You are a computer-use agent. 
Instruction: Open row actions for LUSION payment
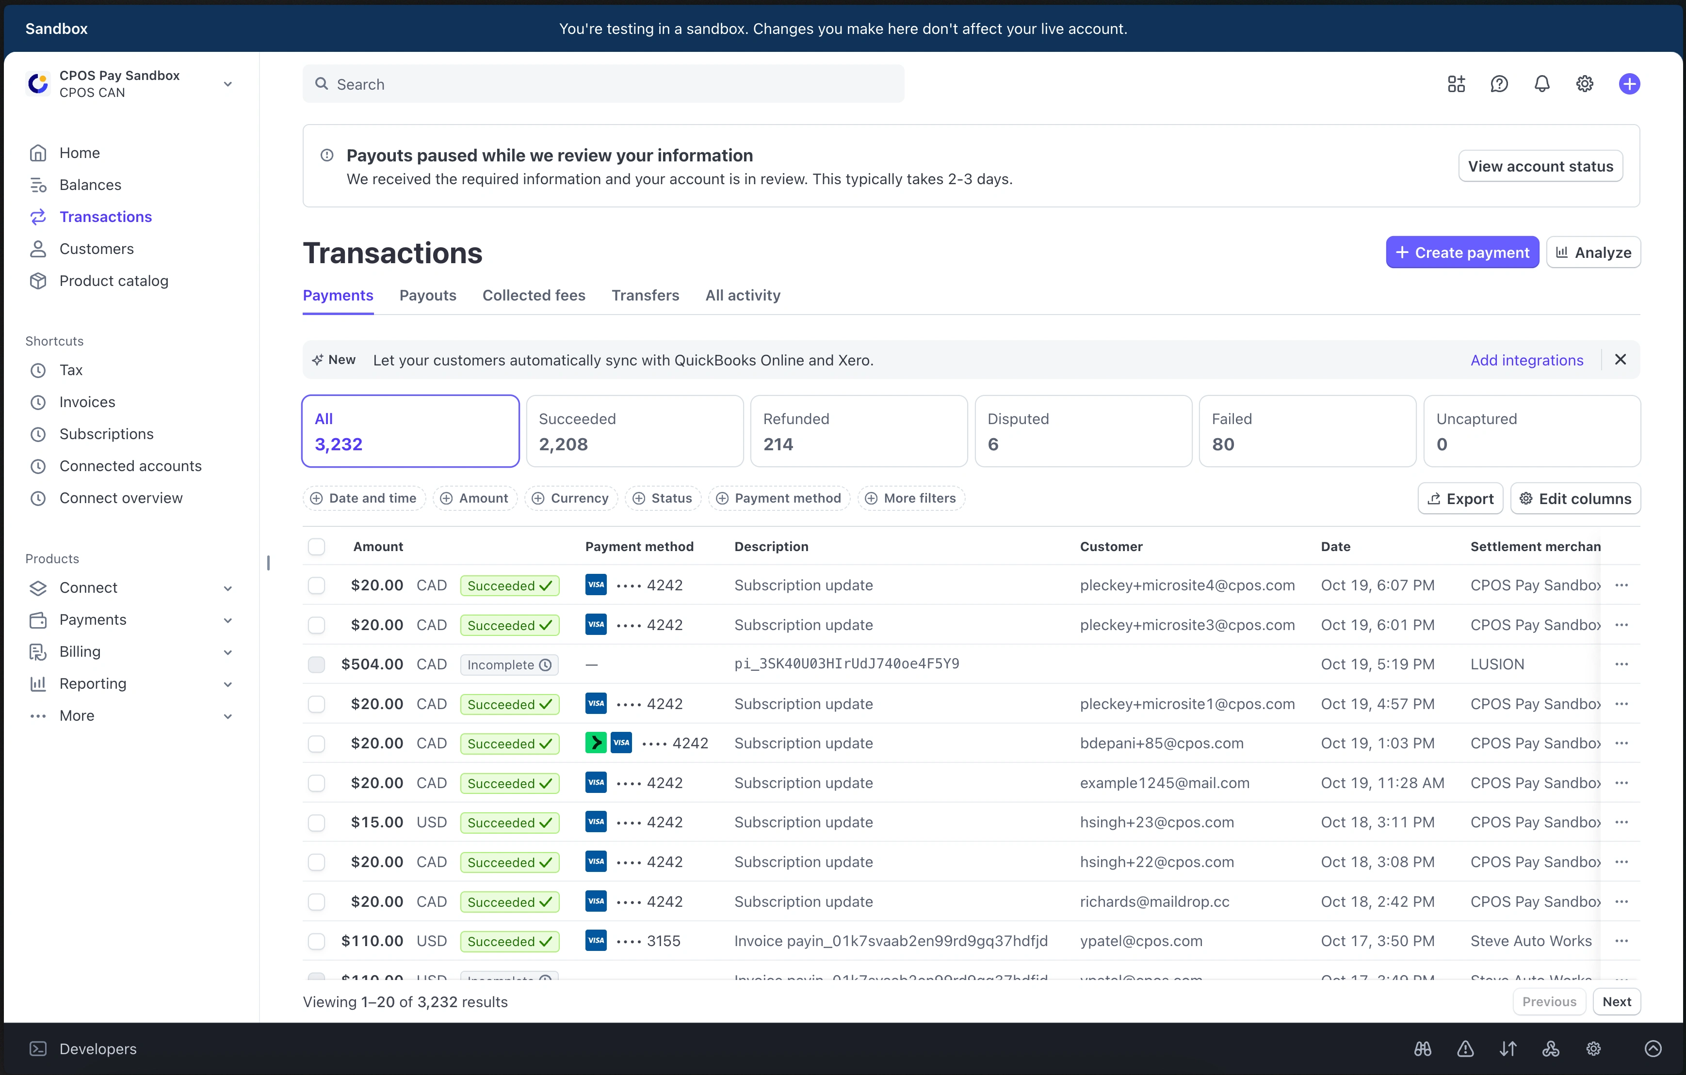click(1621, 664)
